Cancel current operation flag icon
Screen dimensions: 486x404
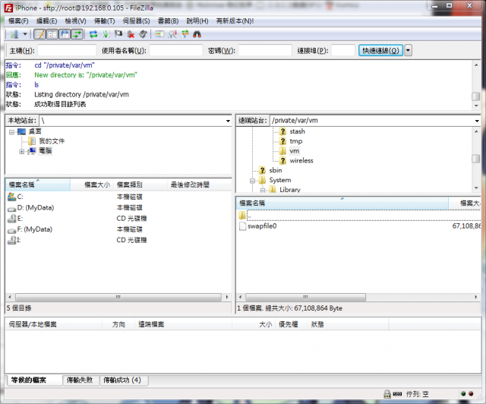click(118, 34)
